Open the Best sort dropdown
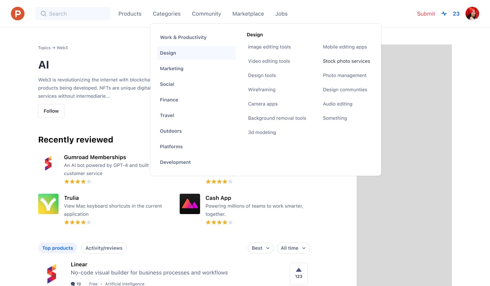 261,248
